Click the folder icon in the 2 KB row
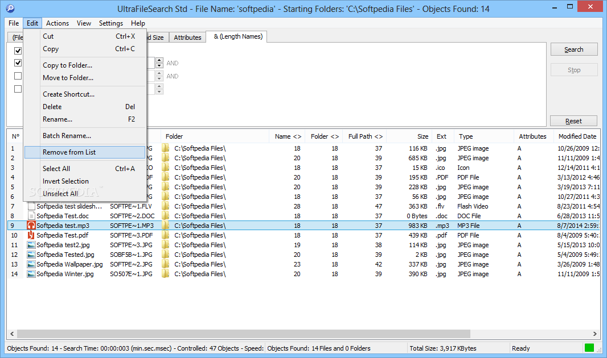Viewport: 607px width, 358px height. click(166, 255)
